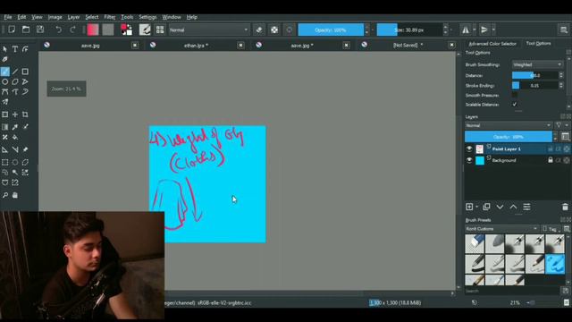572x322 pixels.
Task: Open the File menu
Action: [x=8, y=17]
